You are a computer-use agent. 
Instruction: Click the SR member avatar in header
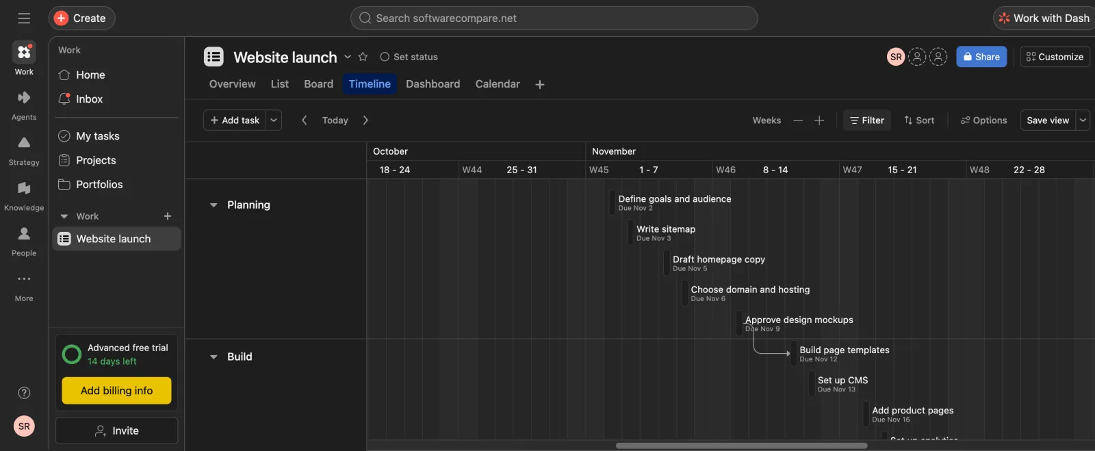point(896,57)
